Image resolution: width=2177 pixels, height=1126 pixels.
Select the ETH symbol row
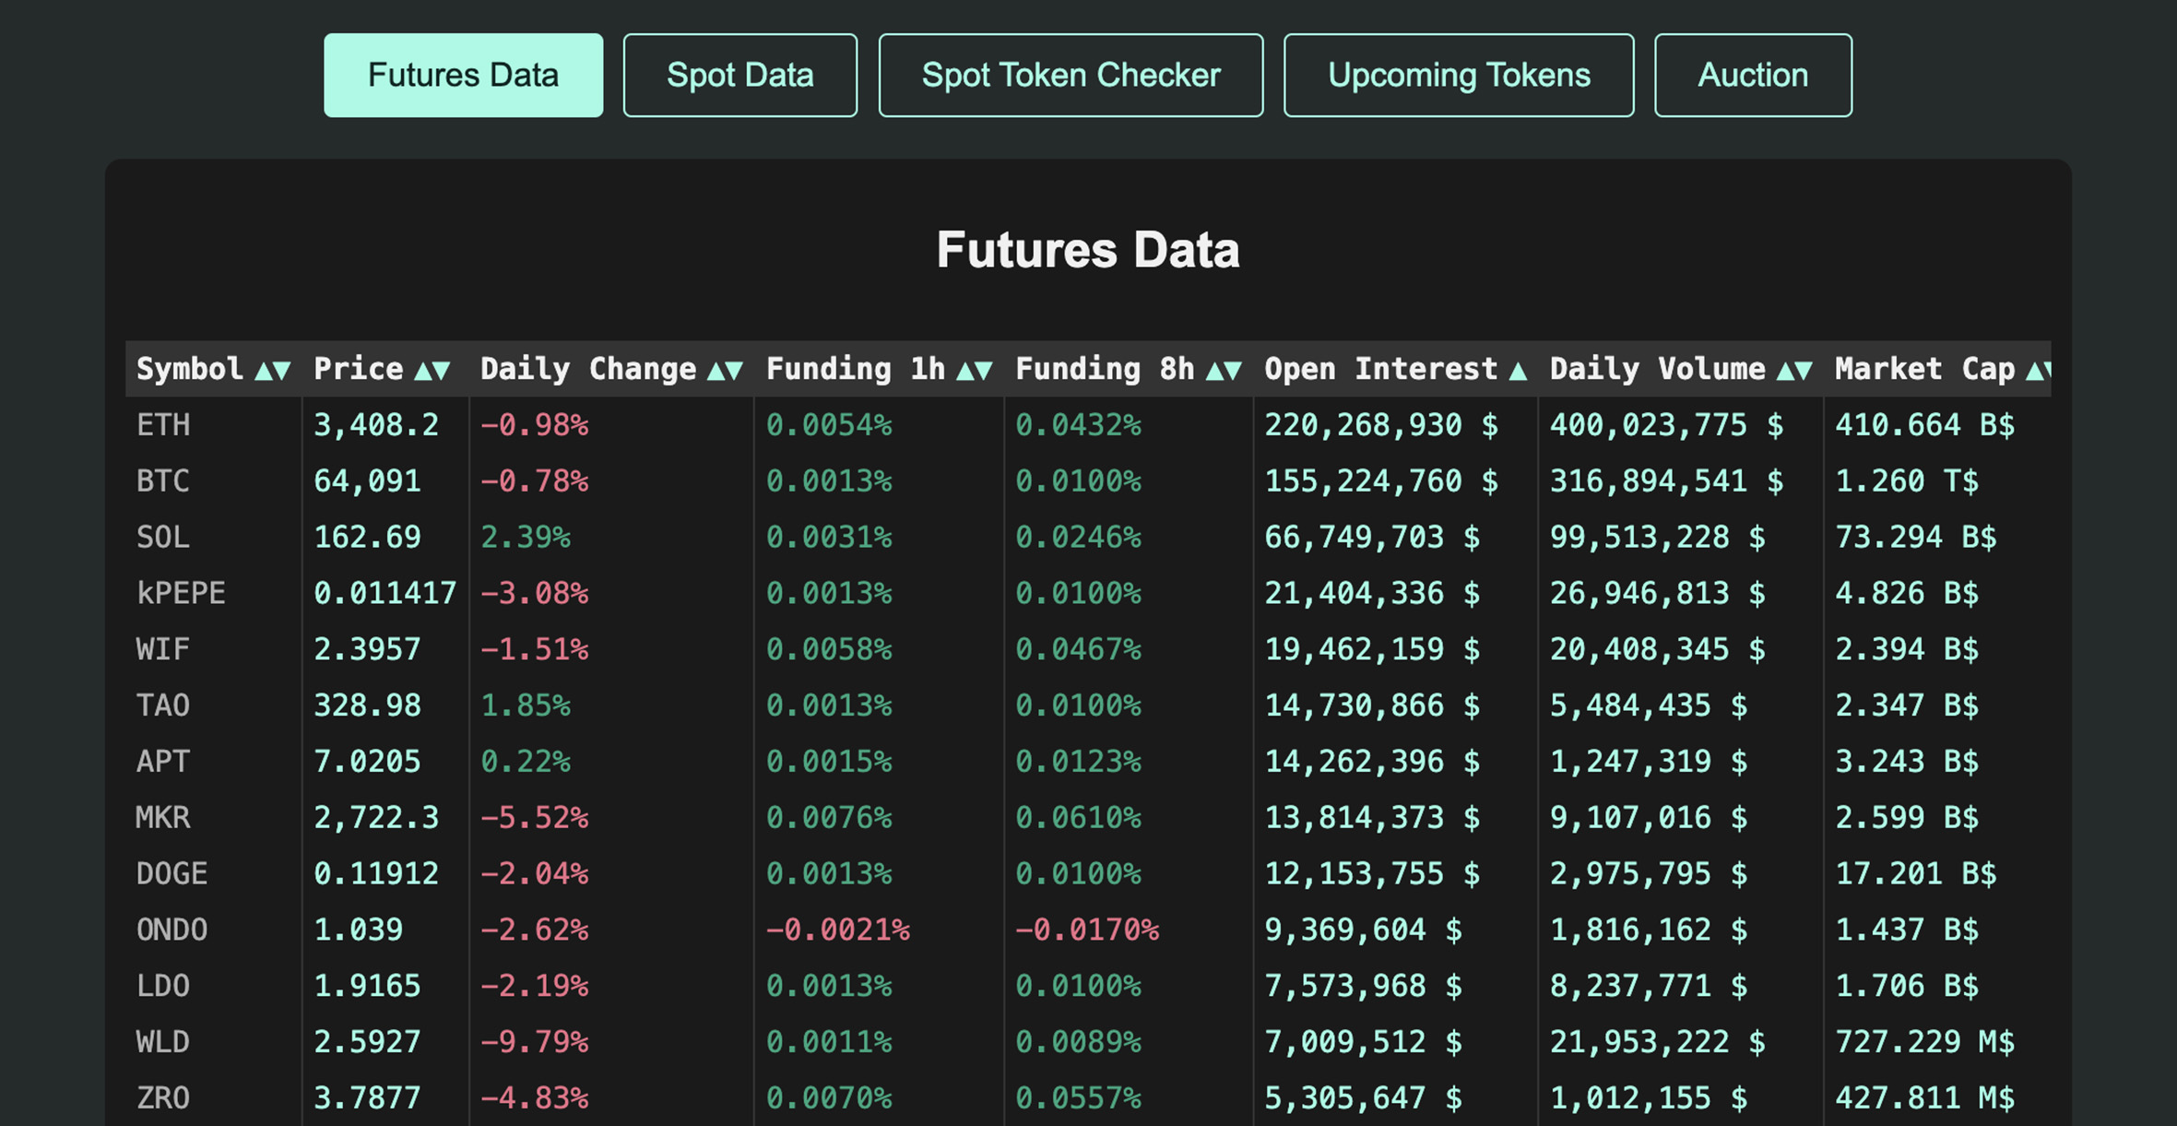1088,425
